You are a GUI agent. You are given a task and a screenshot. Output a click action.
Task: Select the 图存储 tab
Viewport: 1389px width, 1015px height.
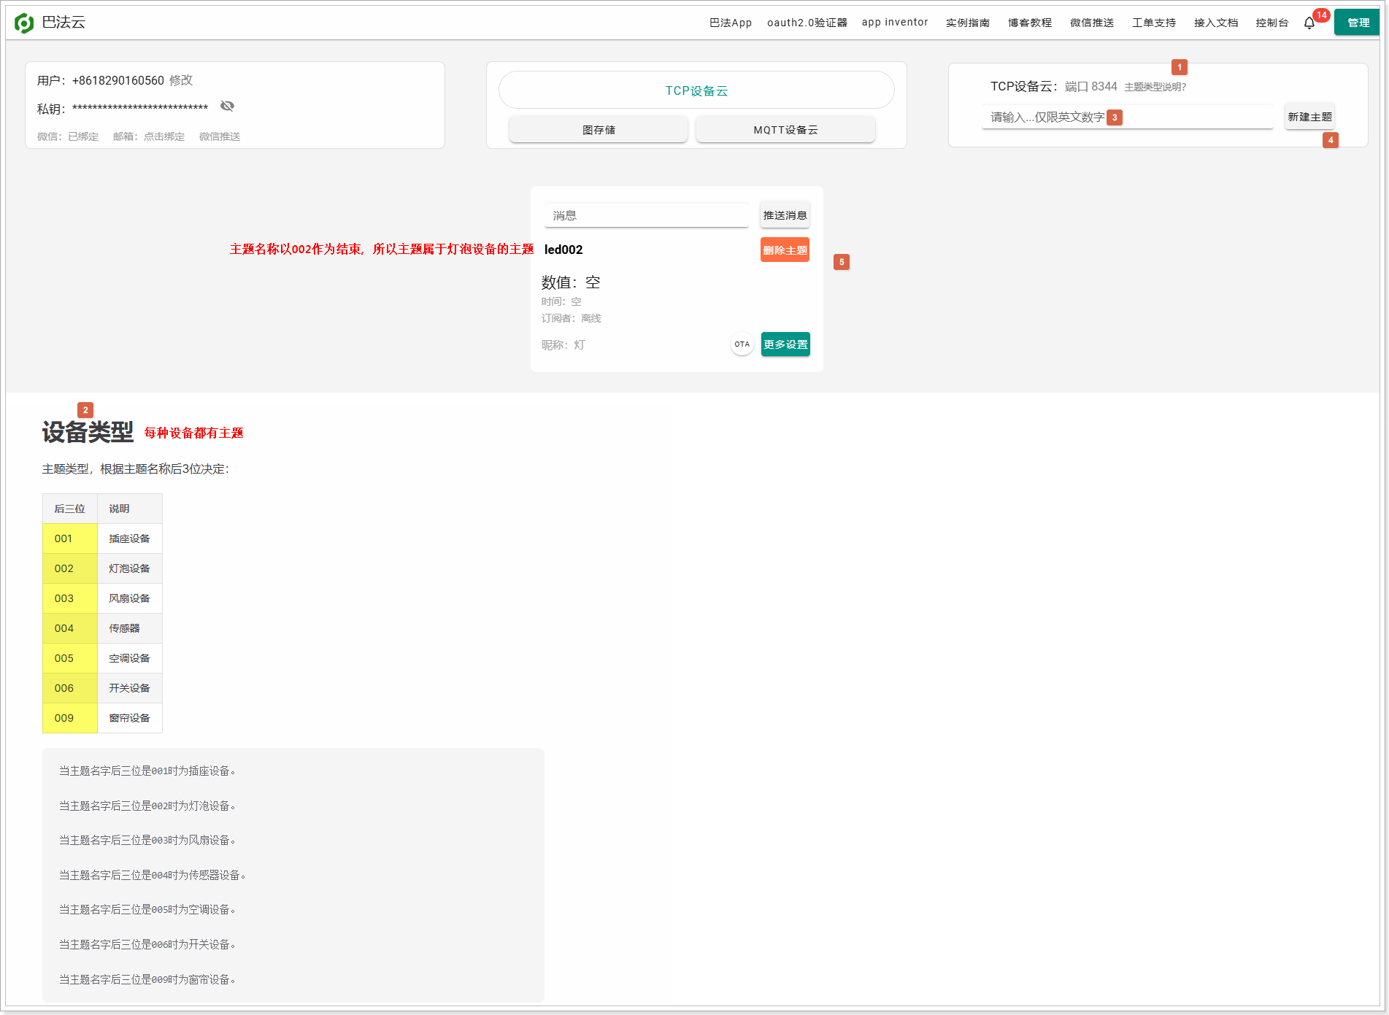(599, 130)
